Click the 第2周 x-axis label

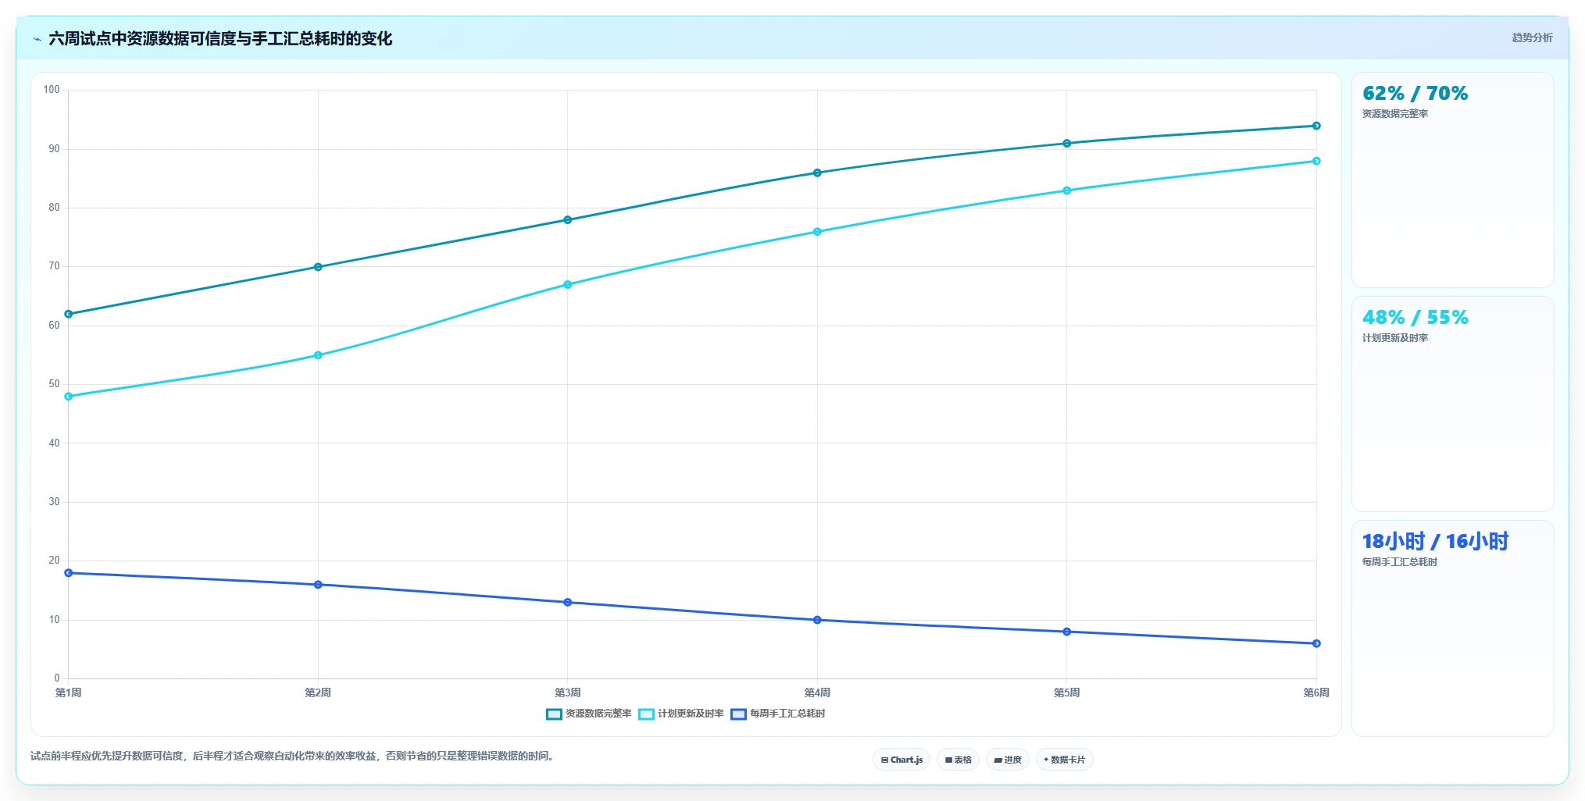tap(318, 692)
